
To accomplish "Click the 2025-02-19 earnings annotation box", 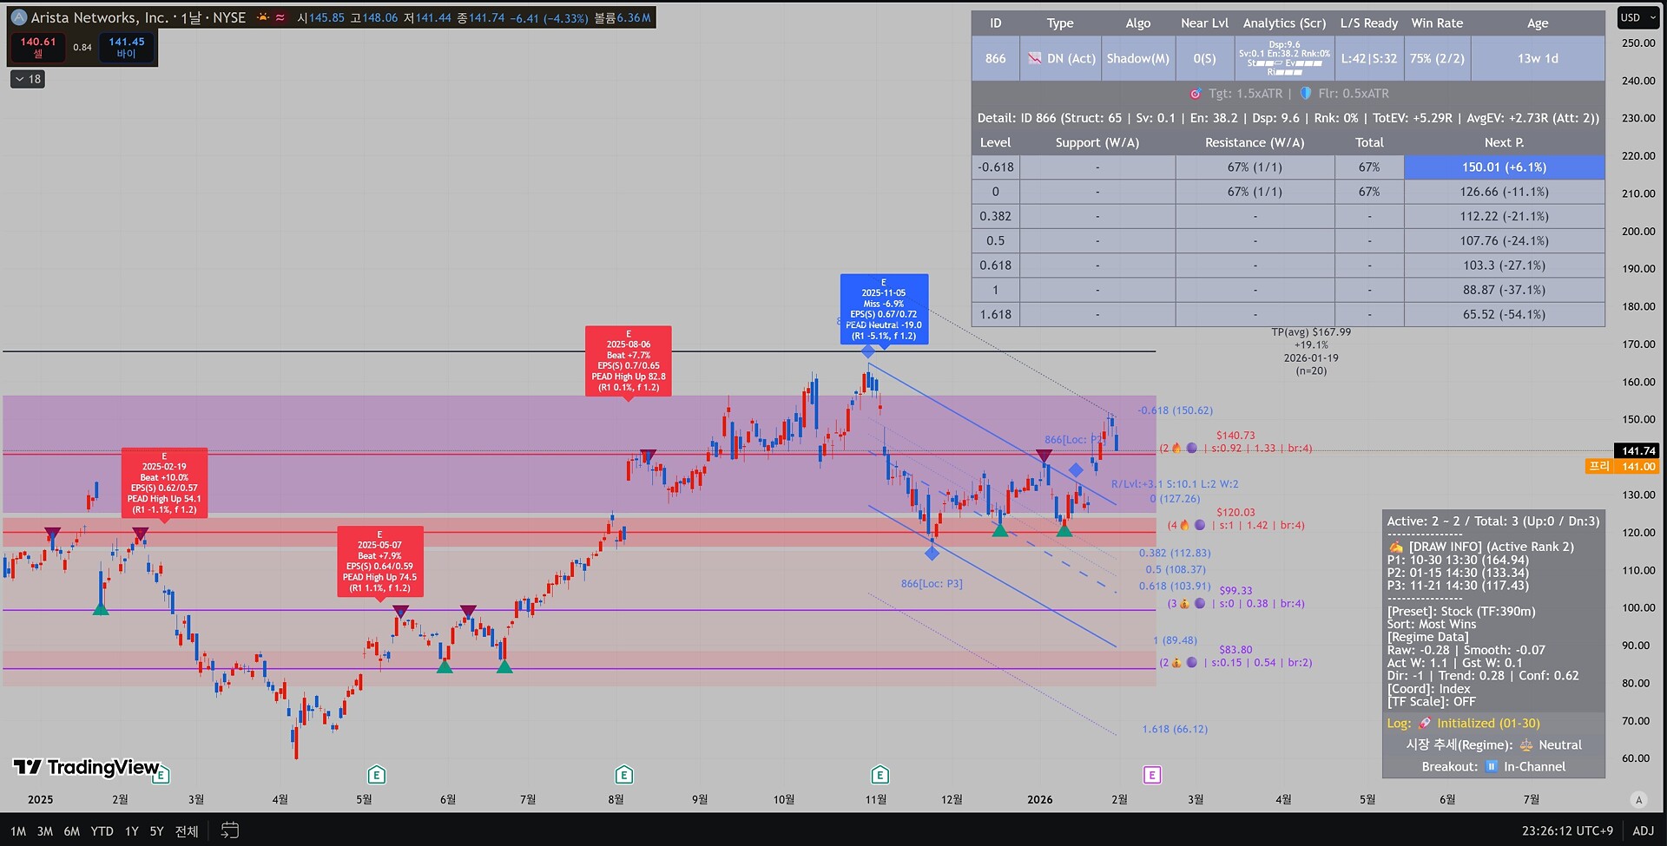I will [x=164, y=482].
